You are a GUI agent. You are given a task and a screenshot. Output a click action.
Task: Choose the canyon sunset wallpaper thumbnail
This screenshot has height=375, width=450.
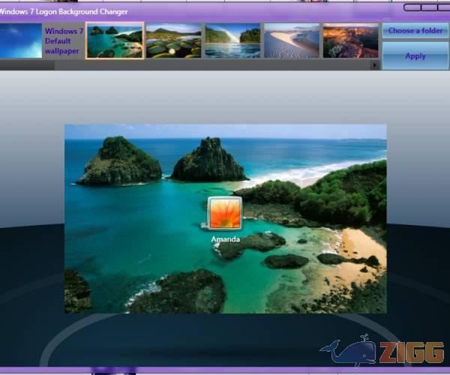(349, 40)
